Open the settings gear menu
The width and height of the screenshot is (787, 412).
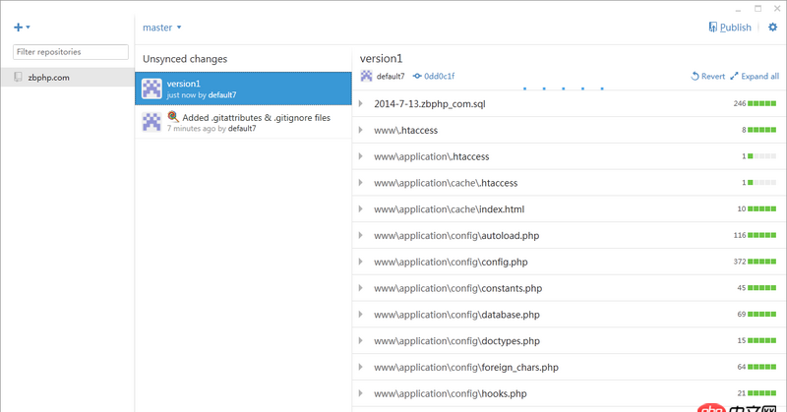772,28
